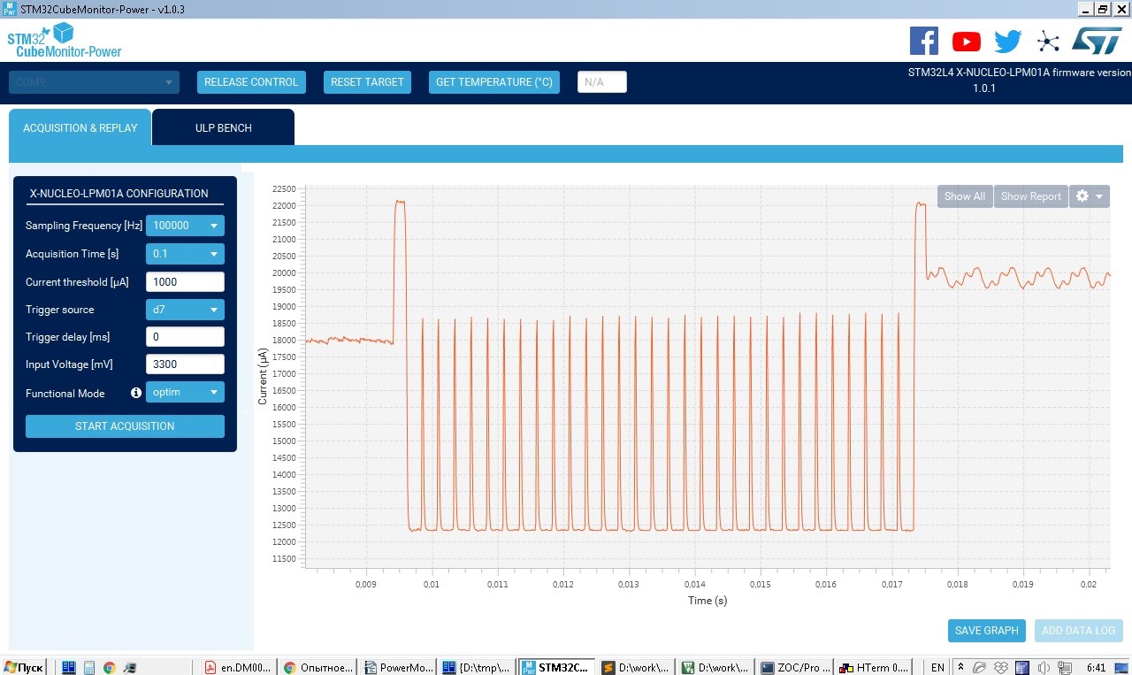
Task: Switch to the Chrome Опытное taskbar window
Action: (x=318, y=668)
